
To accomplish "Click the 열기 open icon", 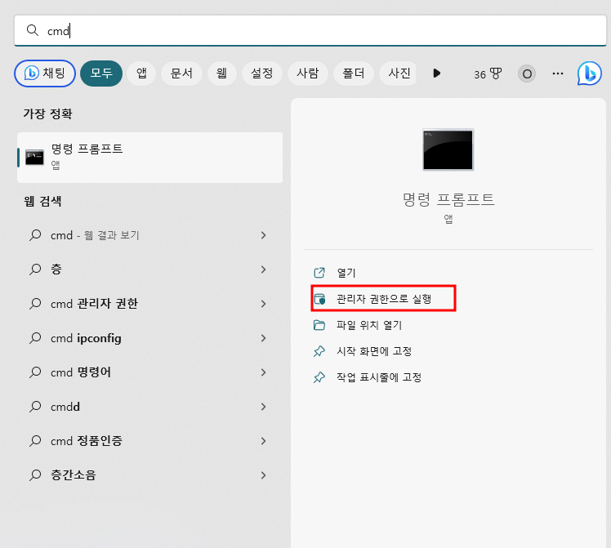I will click(x=319, y=273).
